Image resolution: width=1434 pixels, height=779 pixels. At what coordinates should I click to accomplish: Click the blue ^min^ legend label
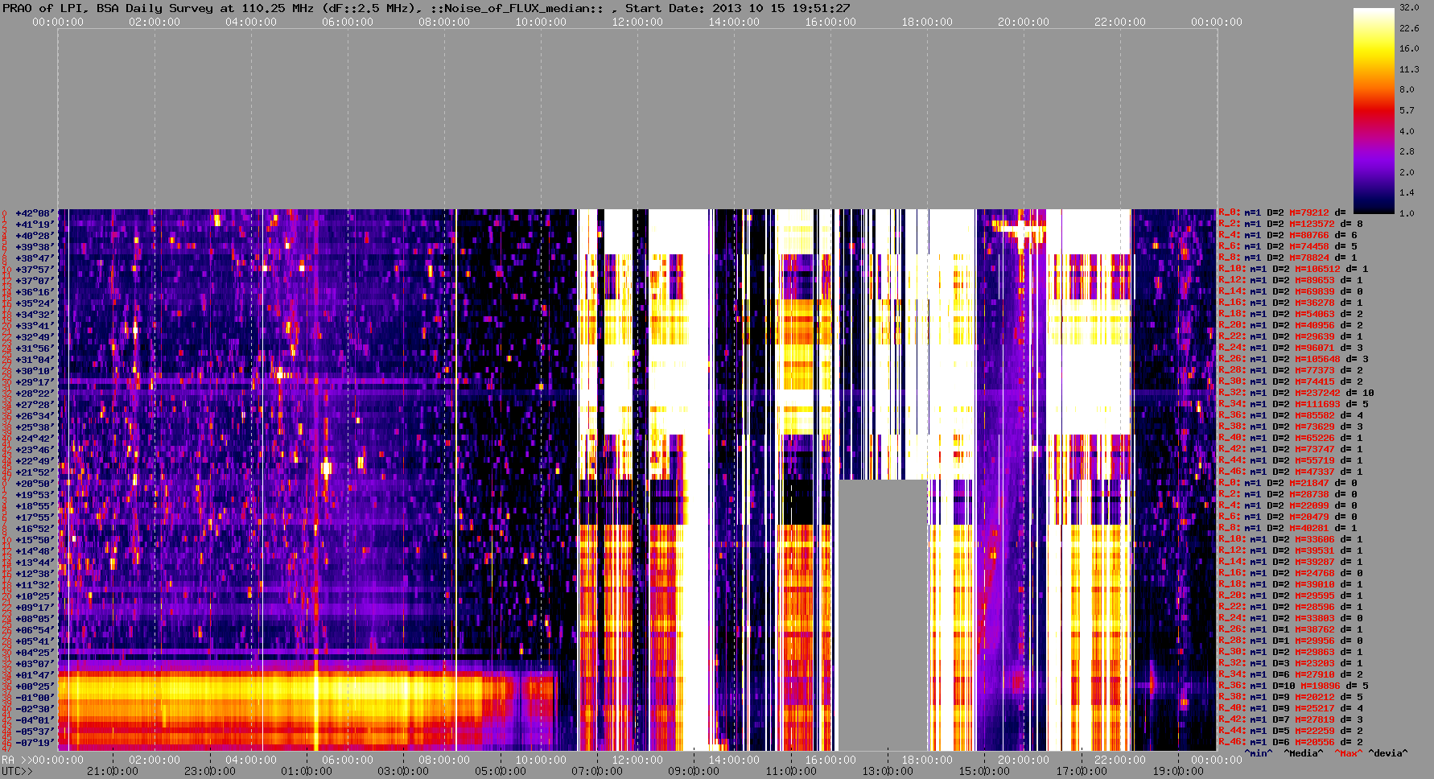click(1258, 754)
